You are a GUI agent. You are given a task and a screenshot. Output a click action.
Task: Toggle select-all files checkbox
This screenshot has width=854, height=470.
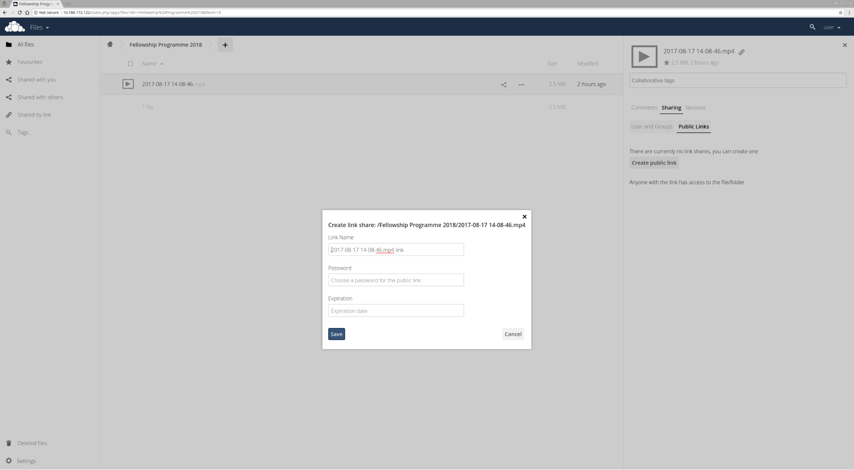[x=131, y=64]
